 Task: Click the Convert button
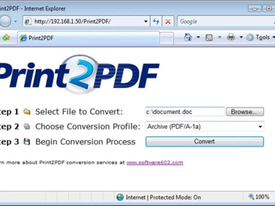pos(205,141)
